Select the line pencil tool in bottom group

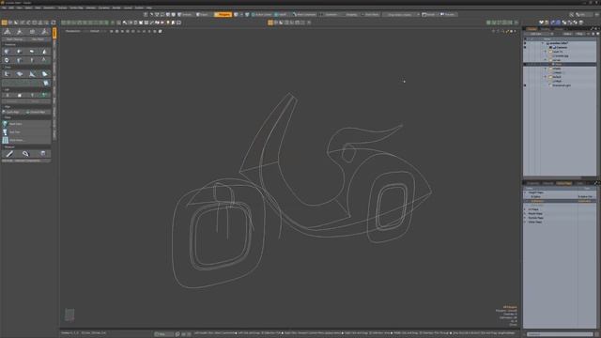9,154
